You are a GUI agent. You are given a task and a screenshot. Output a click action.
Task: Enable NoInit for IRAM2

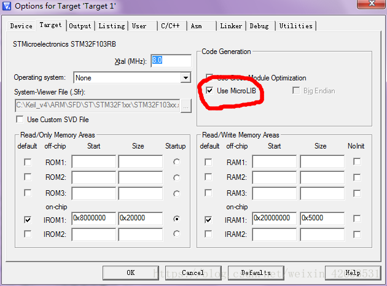[357, 234]
